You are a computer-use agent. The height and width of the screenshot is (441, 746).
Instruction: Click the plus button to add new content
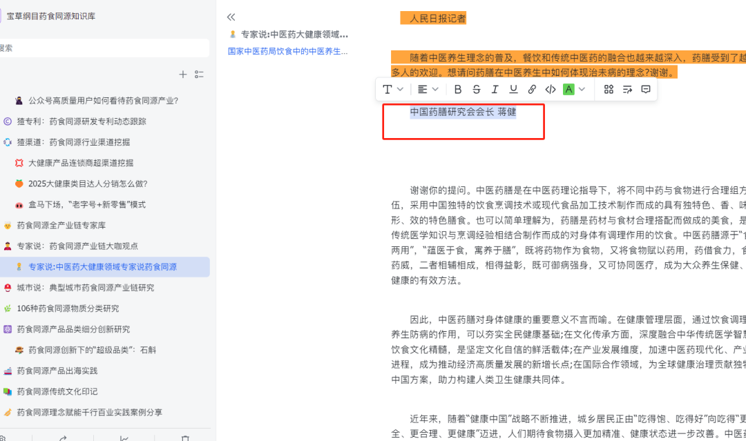click(182, 74)
